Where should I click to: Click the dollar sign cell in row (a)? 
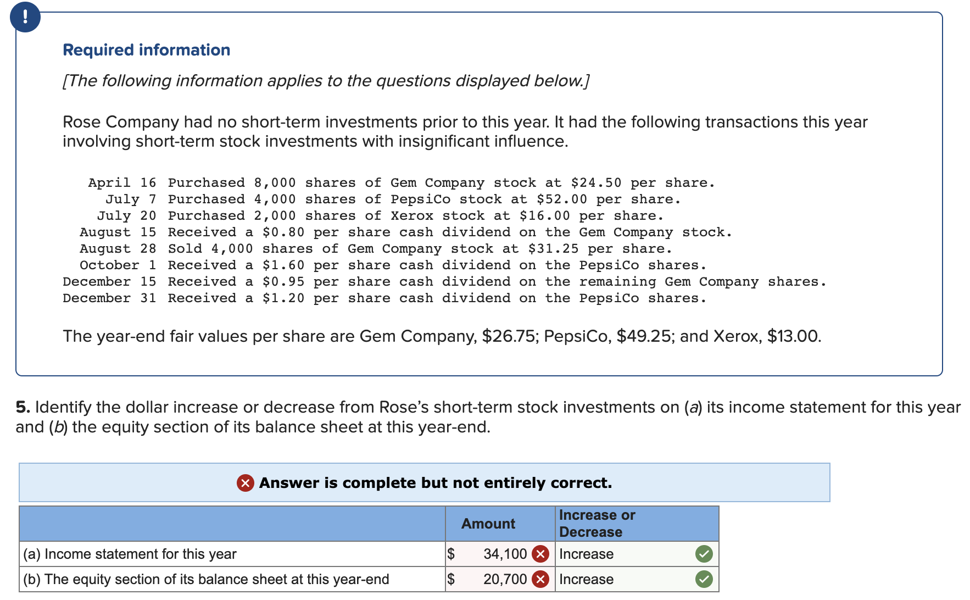coord(452,554)
